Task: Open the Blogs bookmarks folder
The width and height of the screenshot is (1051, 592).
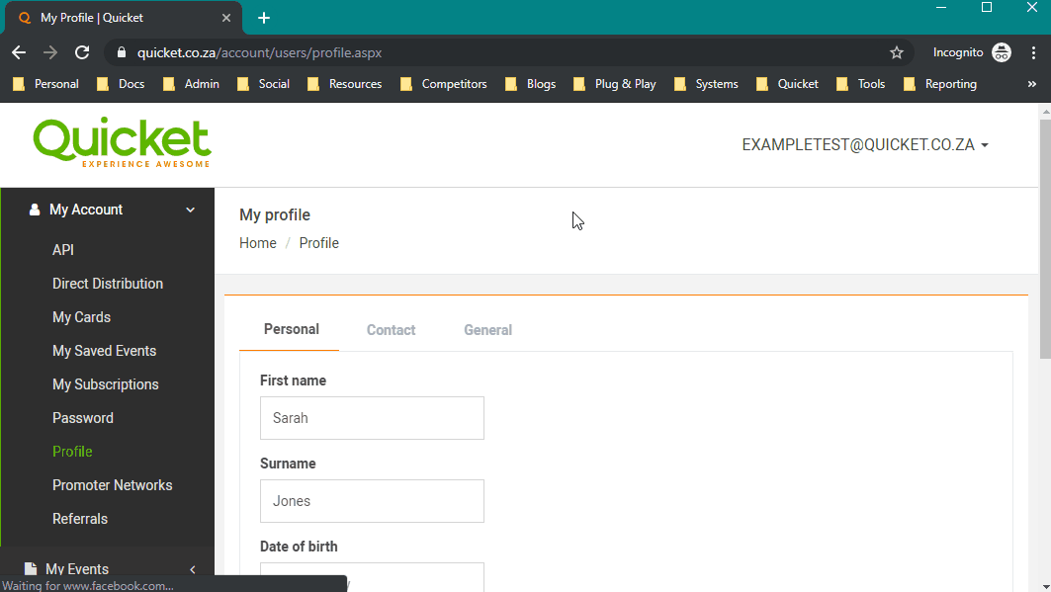Action: (530, 84)
